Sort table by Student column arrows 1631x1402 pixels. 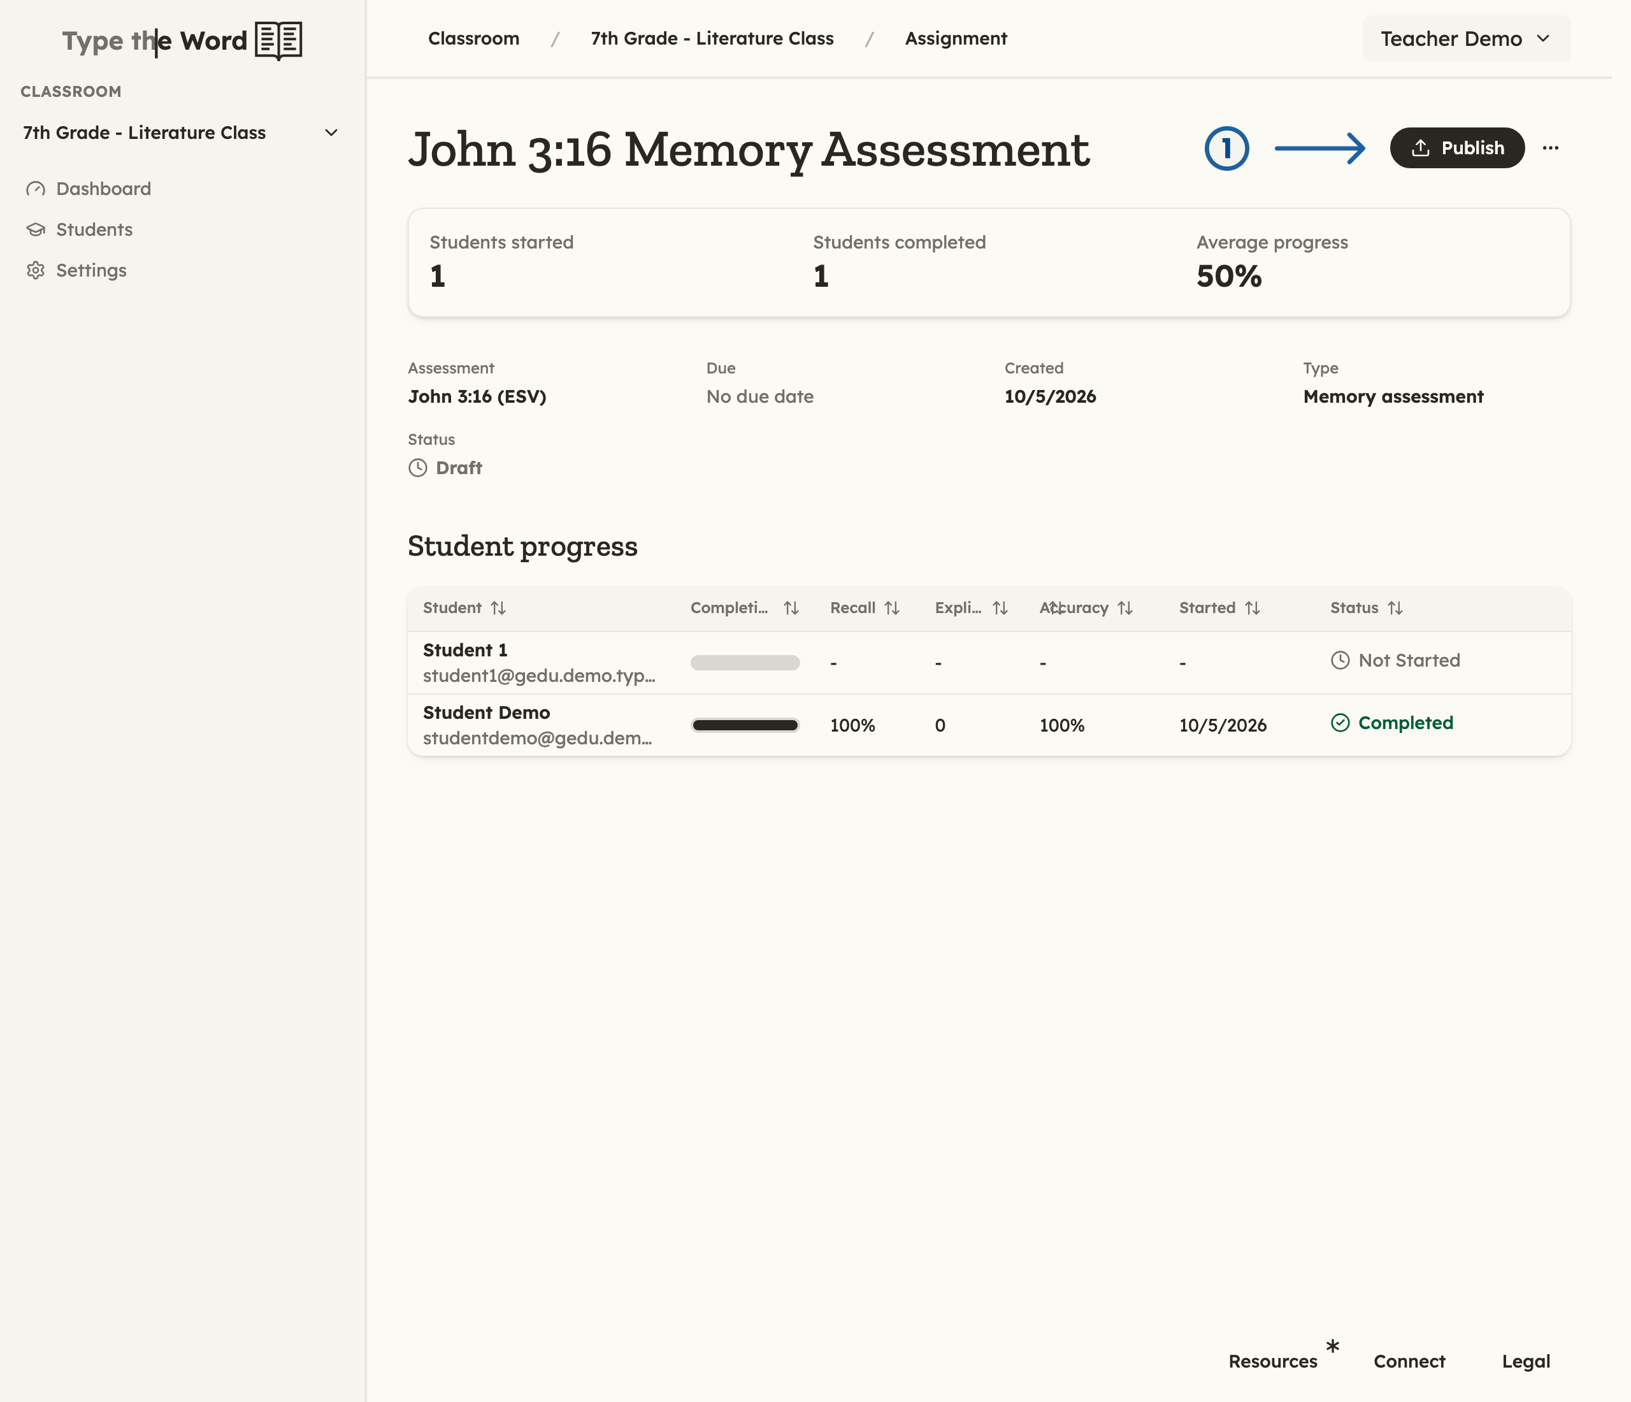[498, 609]
